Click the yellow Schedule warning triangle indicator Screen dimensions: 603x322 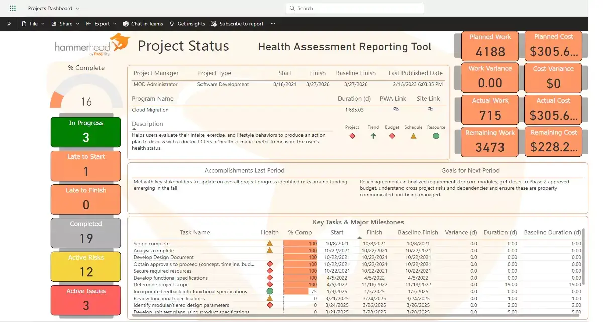click(414, 135)
